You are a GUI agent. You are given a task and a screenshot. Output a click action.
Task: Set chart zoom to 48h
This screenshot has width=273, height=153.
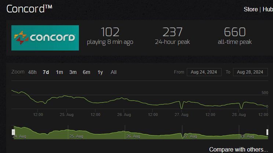[x=32, y=72]
